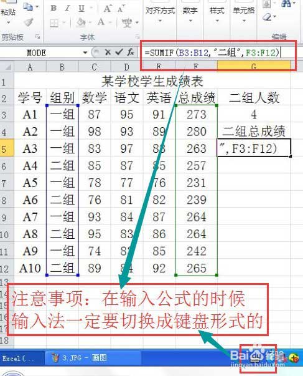Click the Select All corner triangle

click(x=7, y=67)
